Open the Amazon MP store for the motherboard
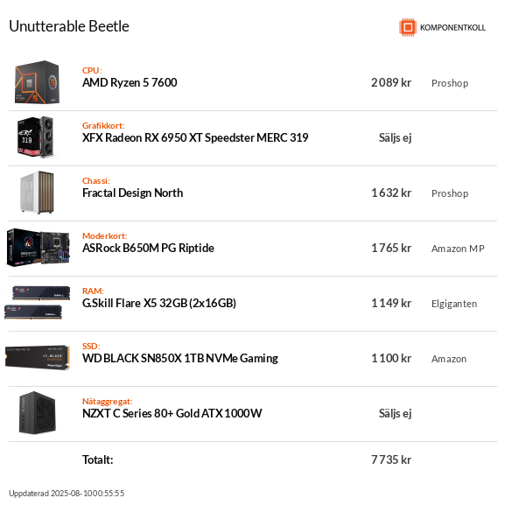 (458, 249)
